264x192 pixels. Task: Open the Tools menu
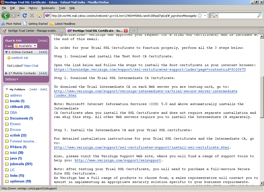pyautogui.click(x=62, y=8)
